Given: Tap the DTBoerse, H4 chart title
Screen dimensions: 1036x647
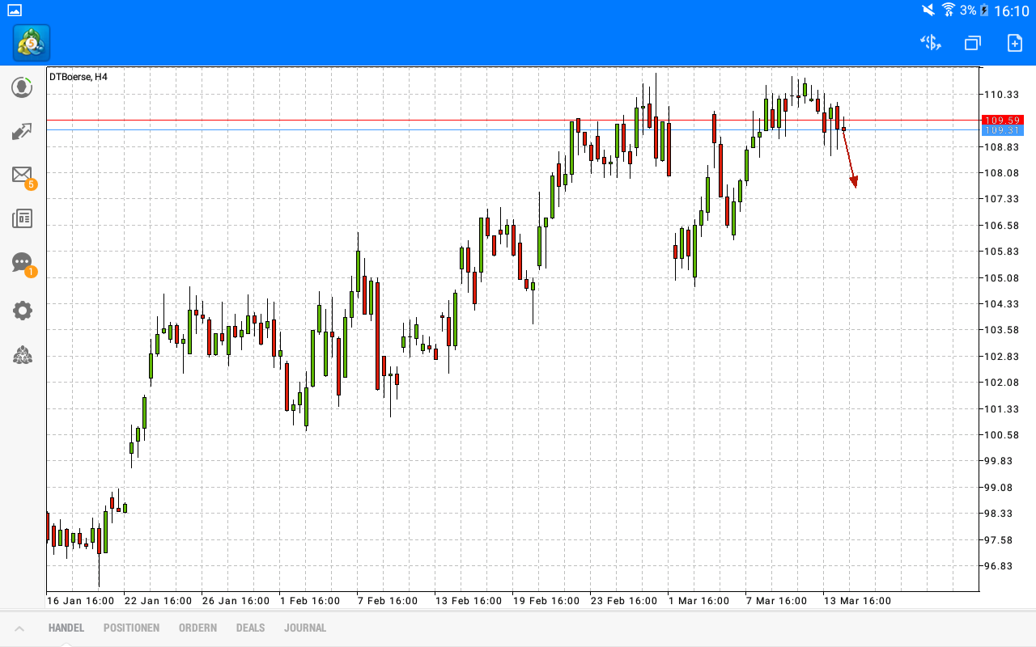Looking at the screenshot, I should click(x=78, y=77).
